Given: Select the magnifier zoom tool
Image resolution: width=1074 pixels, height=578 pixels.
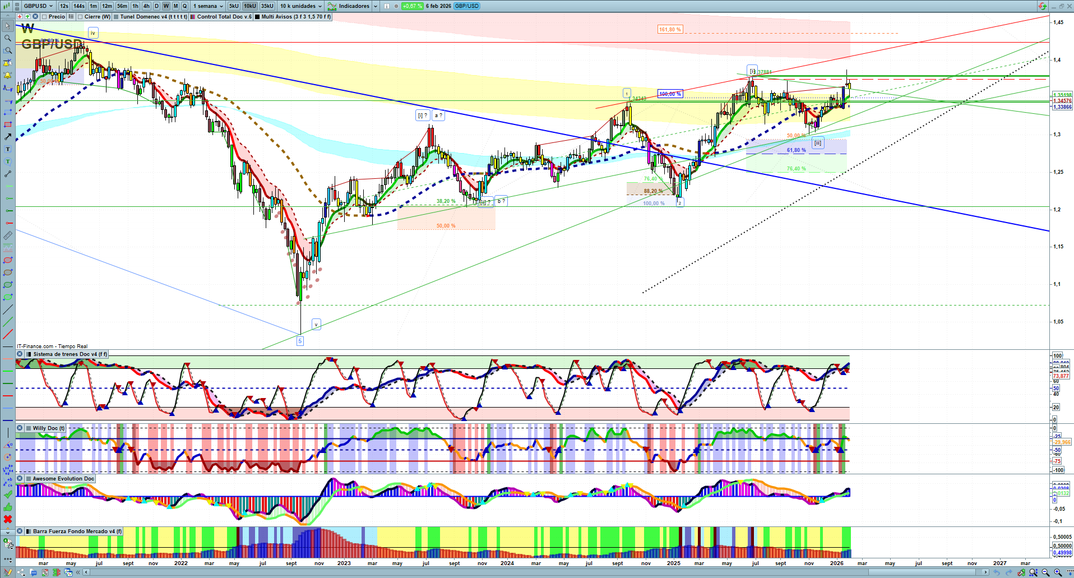Looking at the screenshot, I should (8, 38).
